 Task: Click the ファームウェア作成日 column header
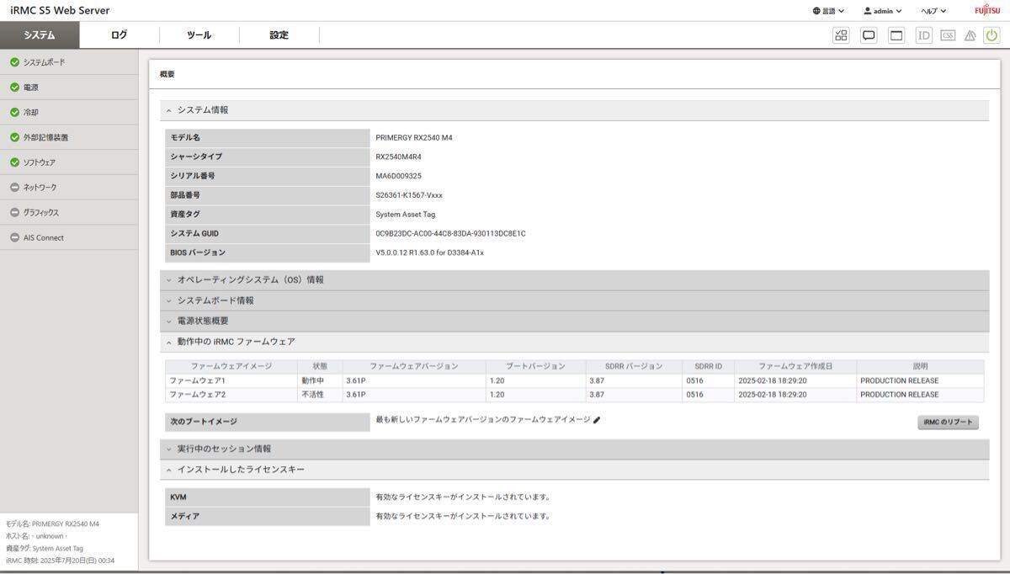click(x=795, y=366)
